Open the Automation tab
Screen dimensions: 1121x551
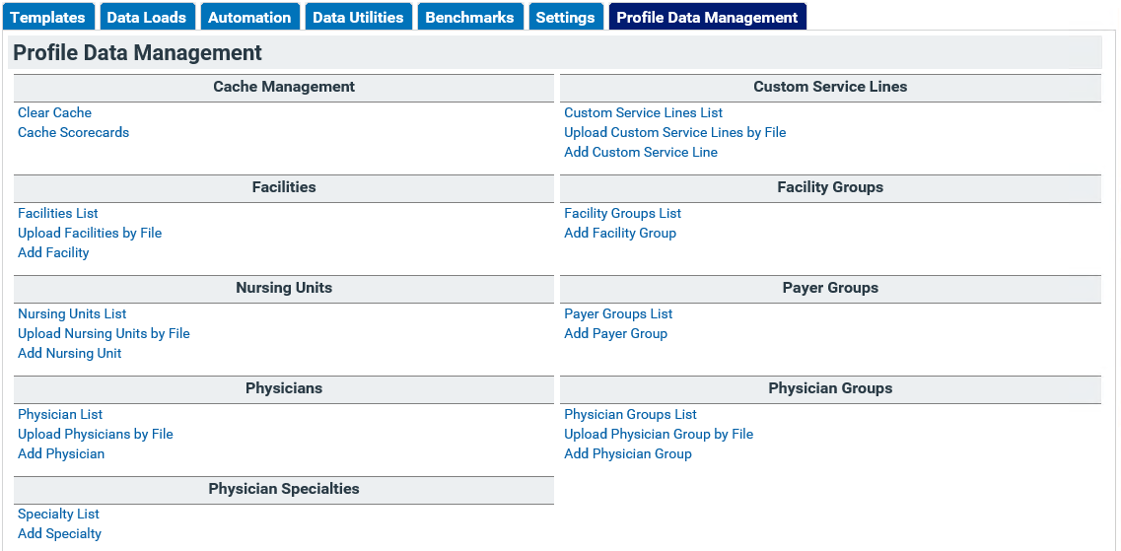tap(249, 17)
